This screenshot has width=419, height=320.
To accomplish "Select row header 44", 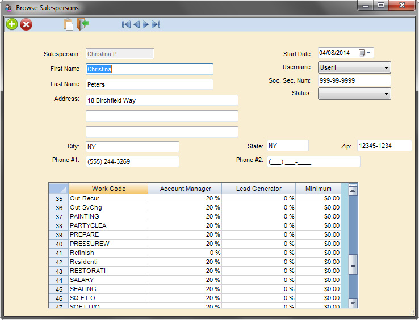I will click(59, 280).
